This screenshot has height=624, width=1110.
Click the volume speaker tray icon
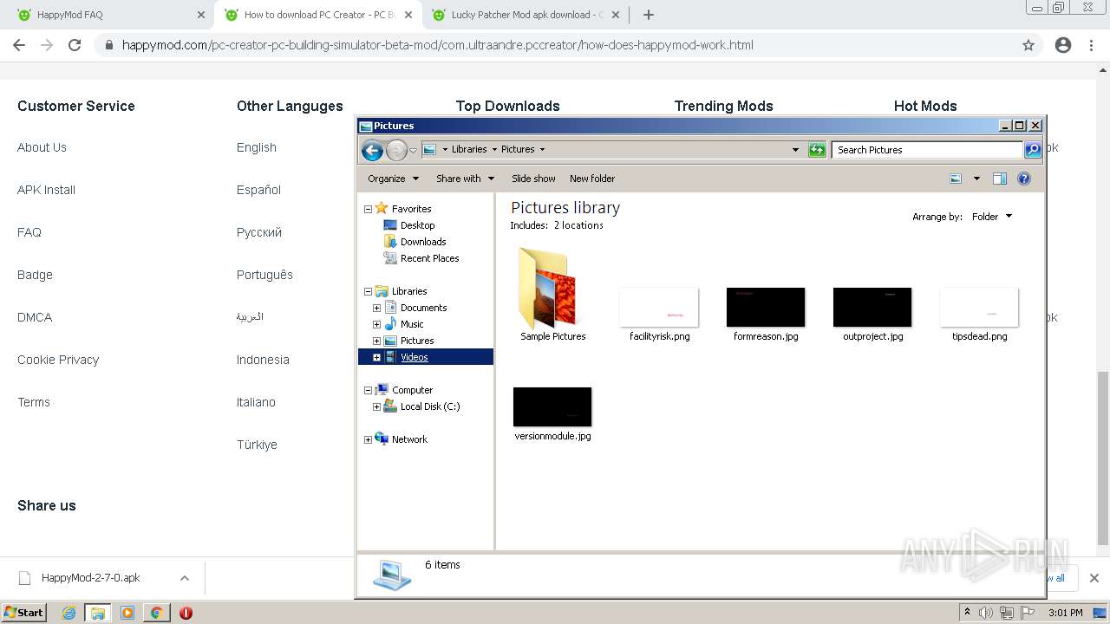pyautogui.click(x=986, y=613)
